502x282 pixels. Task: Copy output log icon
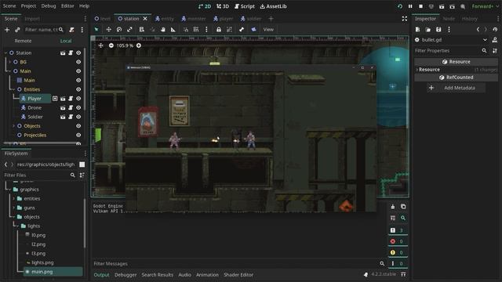click(x=403, y=207)
